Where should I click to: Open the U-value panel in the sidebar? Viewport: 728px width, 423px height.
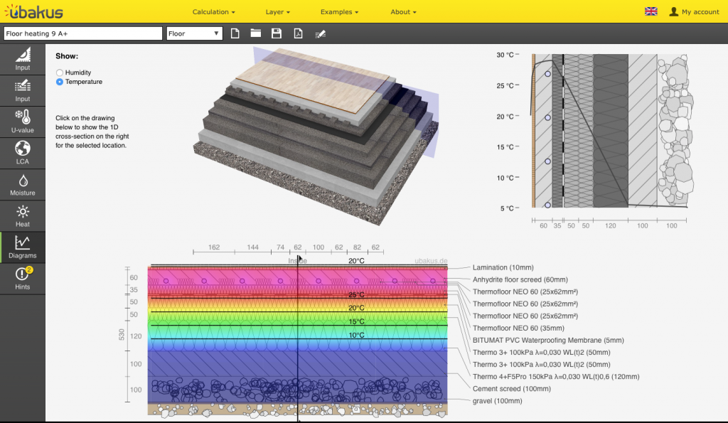point(23,122)
